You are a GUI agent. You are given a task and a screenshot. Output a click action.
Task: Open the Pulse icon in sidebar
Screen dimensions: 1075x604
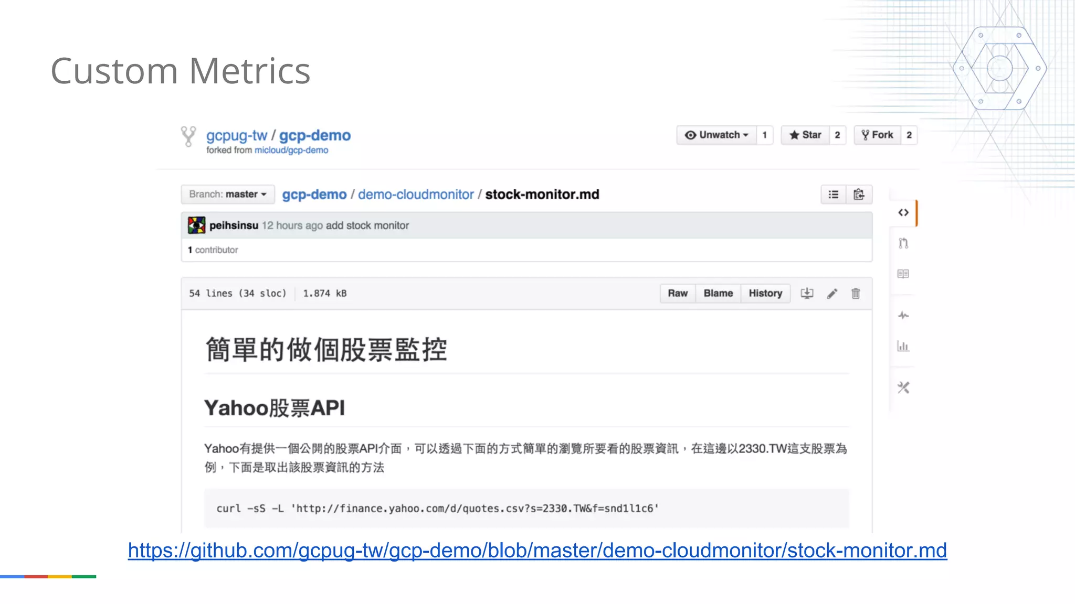(x=903, y=315)
